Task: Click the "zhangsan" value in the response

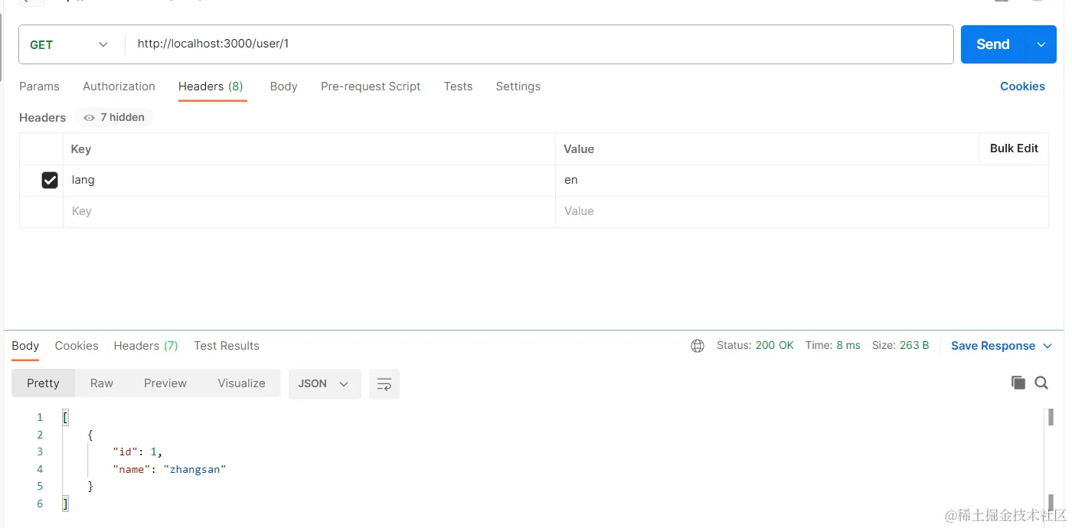Action: 194,469
